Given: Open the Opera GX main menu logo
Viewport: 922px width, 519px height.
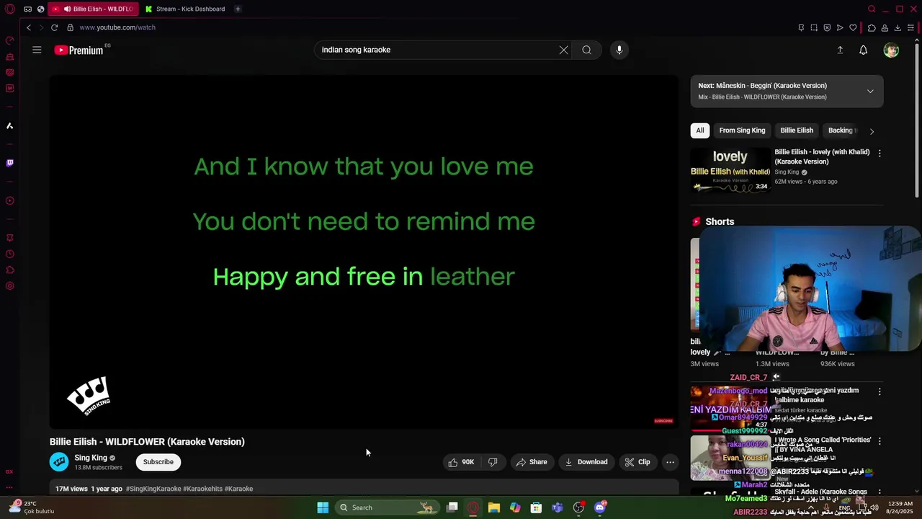Looking at the screenshot, I should (9, 9).
